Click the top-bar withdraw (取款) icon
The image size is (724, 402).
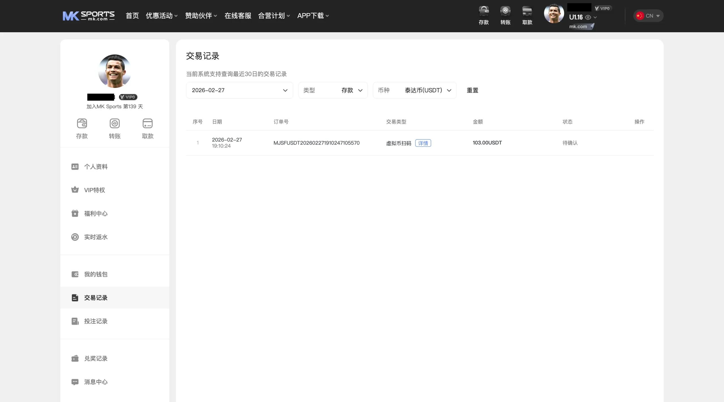(527, 11)
